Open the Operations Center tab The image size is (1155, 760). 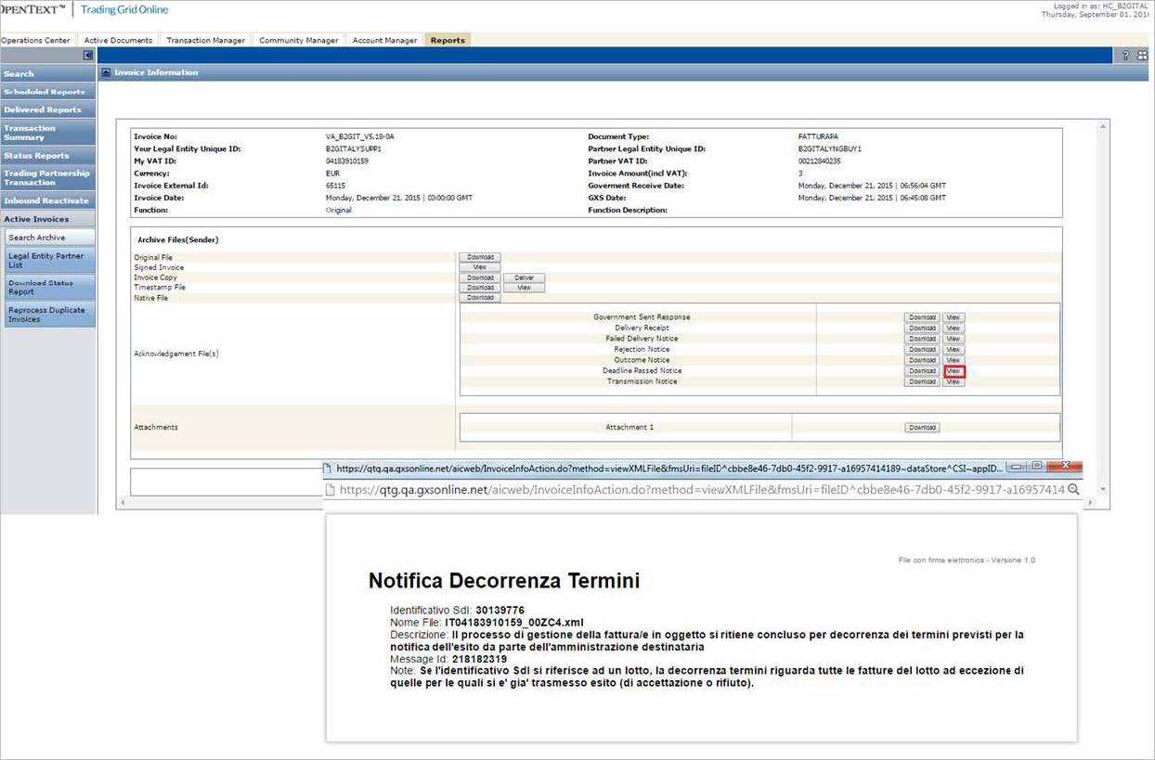(x=35, y=40)
